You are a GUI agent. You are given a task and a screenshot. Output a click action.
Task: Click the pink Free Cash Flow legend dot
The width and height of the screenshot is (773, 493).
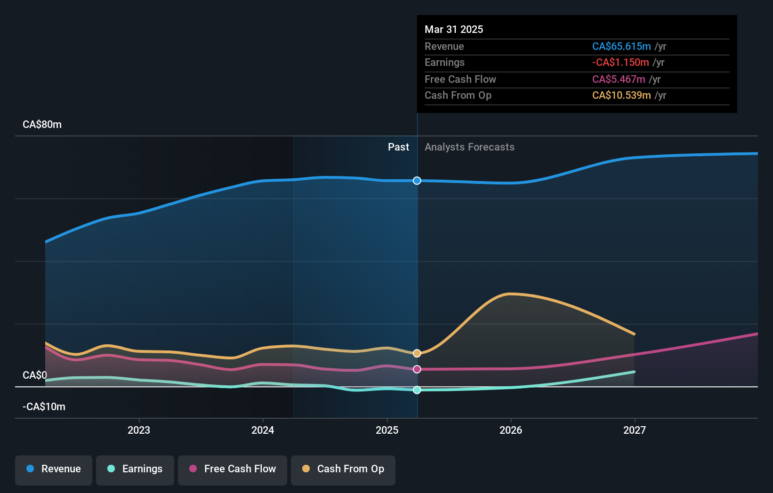[x=193, y=469]
